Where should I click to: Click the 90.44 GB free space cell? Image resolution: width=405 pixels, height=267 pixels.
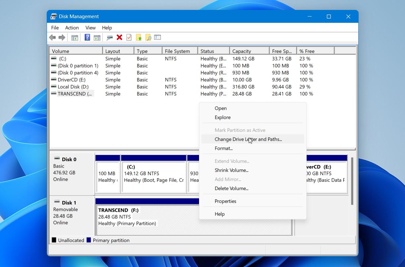282,87
